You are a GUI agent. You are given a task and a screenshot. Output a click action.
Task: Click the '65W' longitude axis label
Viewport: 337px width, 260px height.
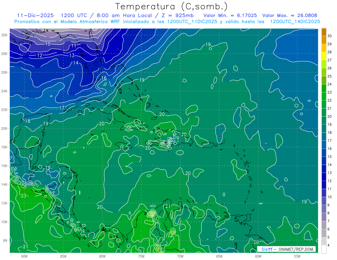pos(219,256)
